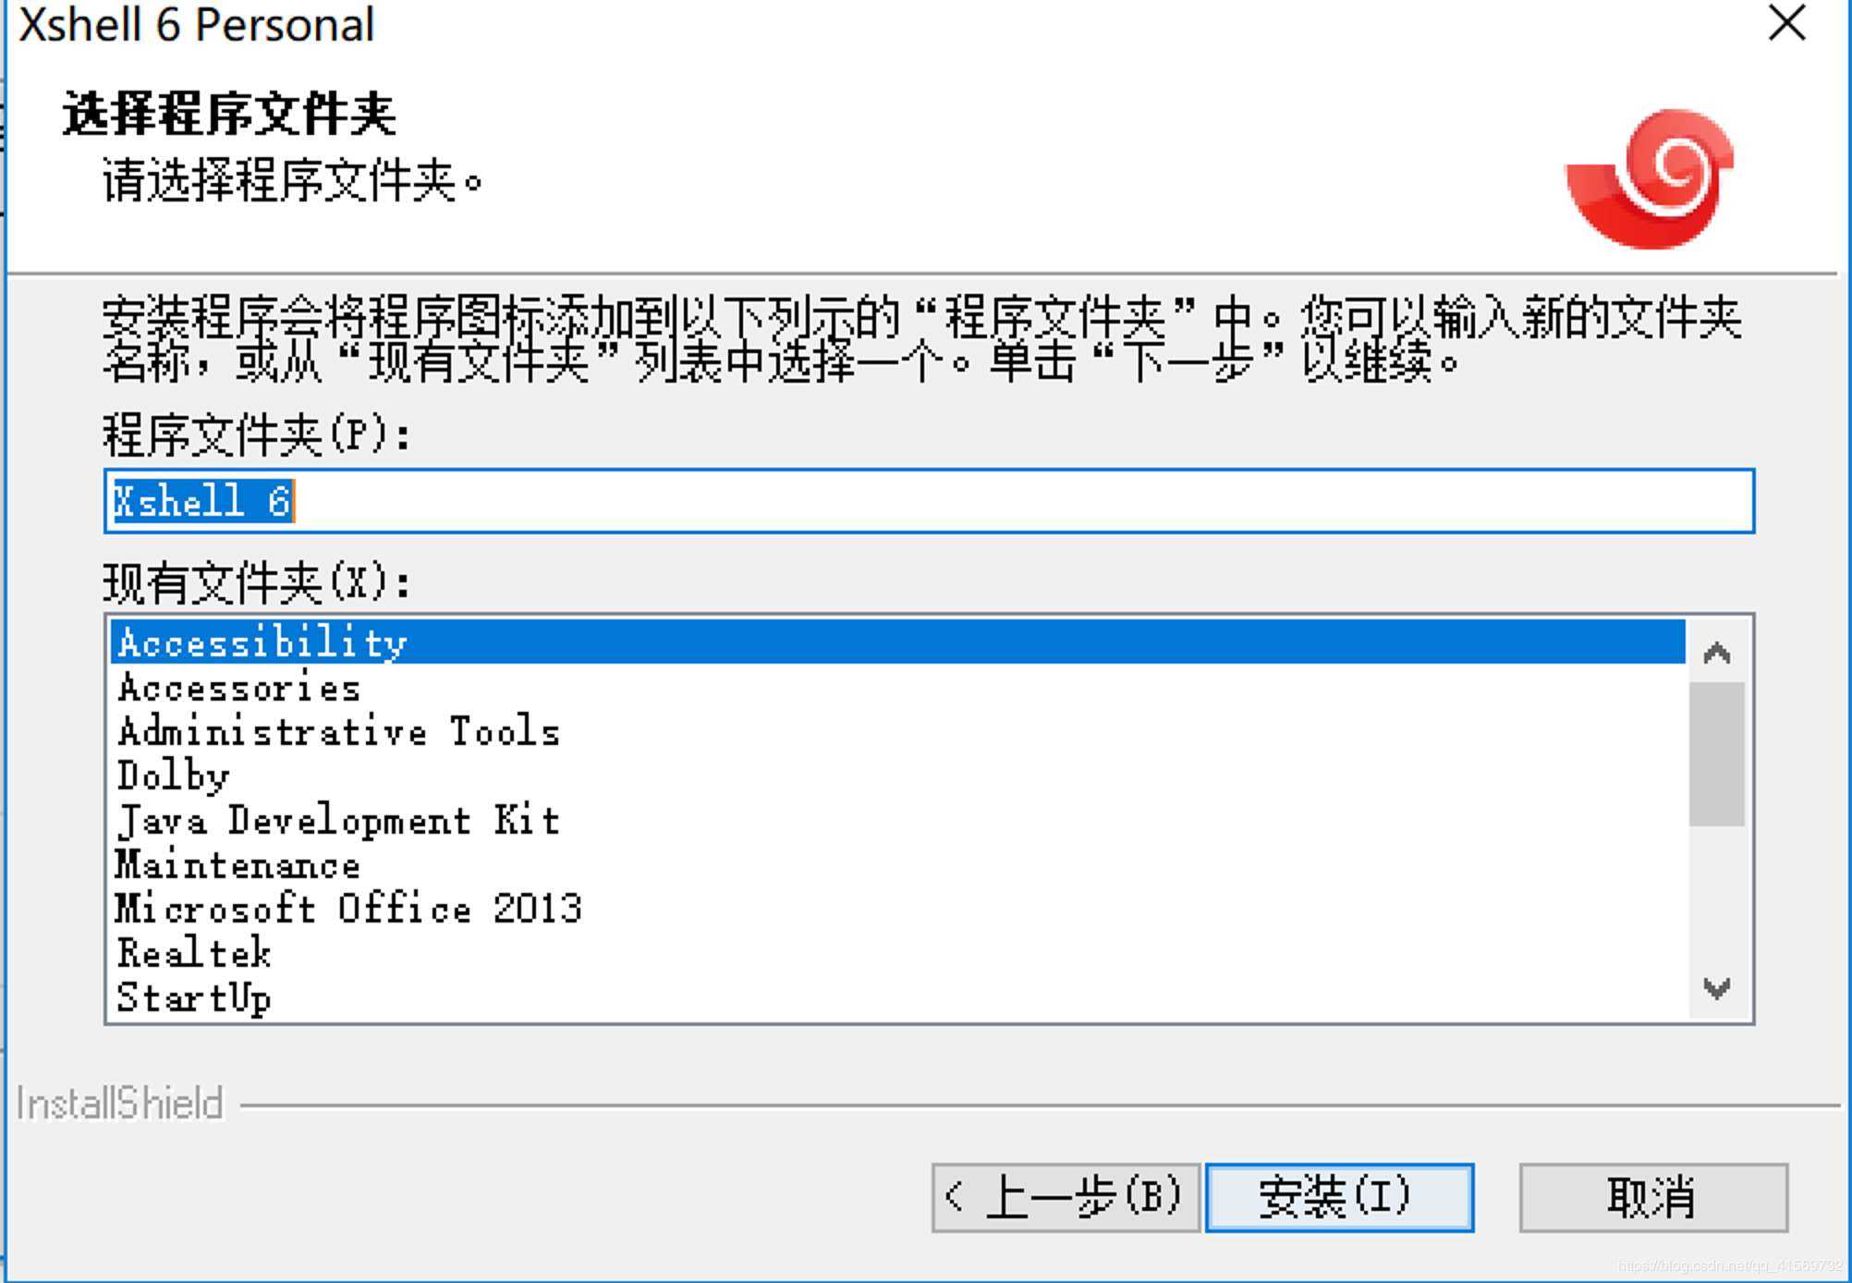Viewport: 1852px width, 1283px height.
Task: Pick the Realtek folder entry
Action: point(897,953)
